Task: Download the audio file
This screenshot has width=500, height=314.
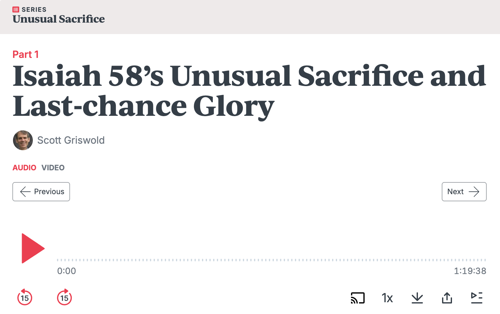Action: [x=417, y=298]
